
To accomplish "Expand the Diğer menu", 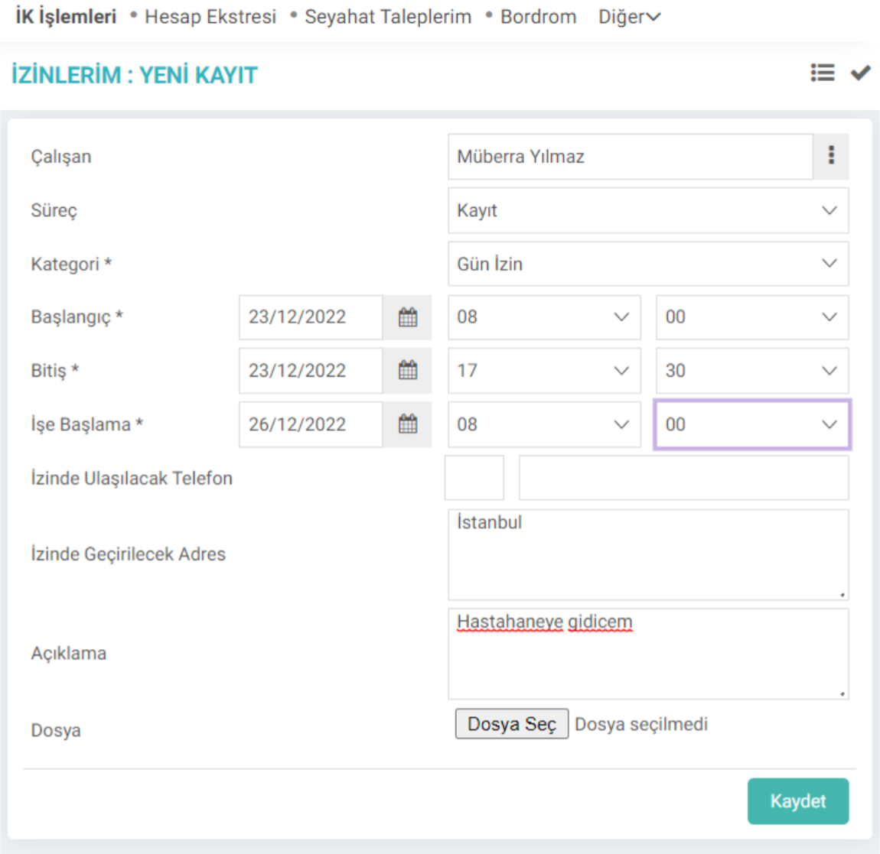I will (629, 17).
